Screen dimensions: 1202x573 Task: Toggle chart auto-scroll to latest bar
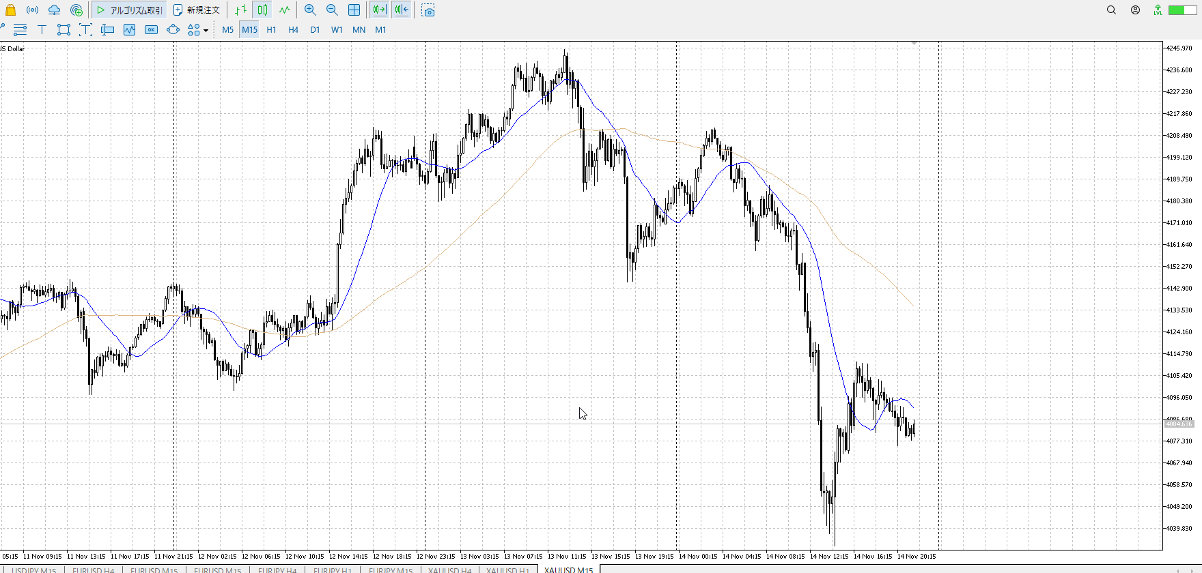point(380,10)
